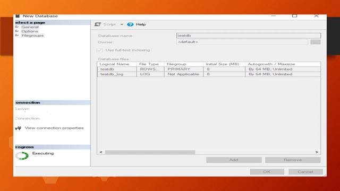Click the New Database window icon
Viewport: 340px width, 191px height.
18,16
